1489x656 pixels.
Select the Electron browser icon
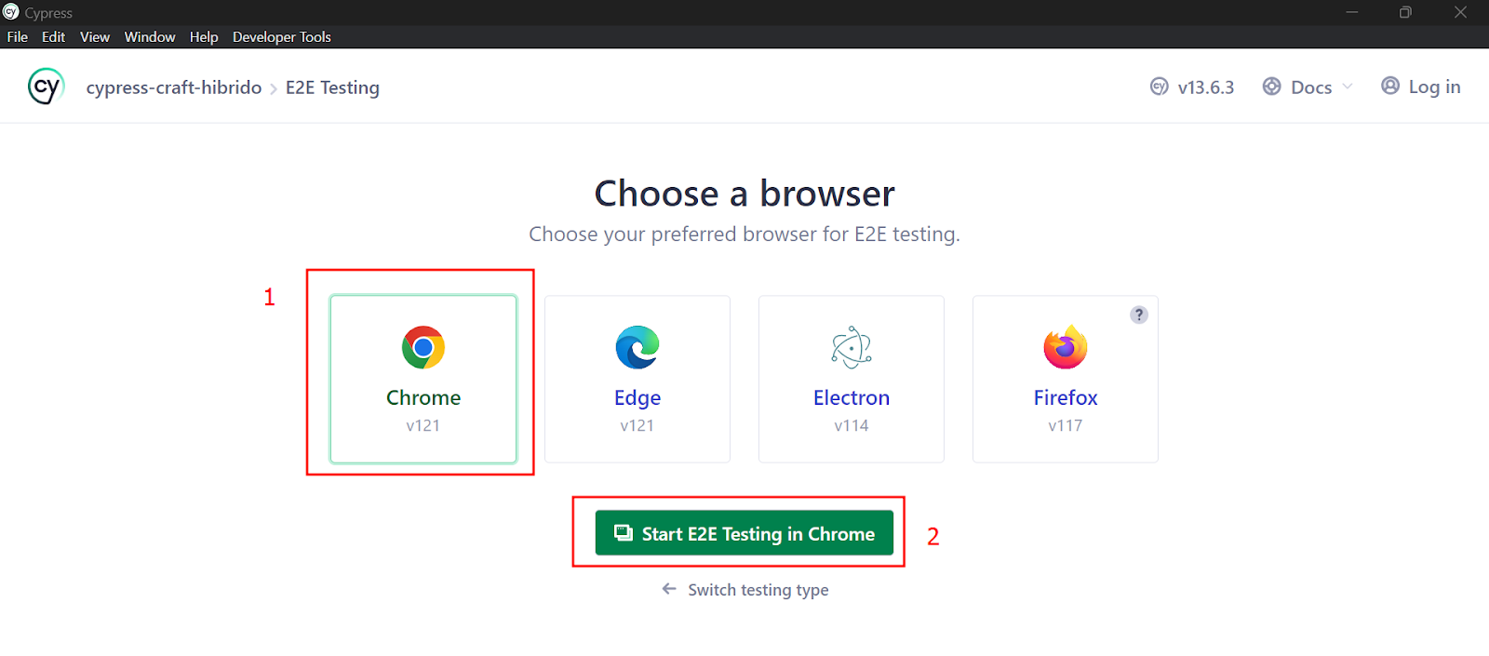click(x=852, y=347)
